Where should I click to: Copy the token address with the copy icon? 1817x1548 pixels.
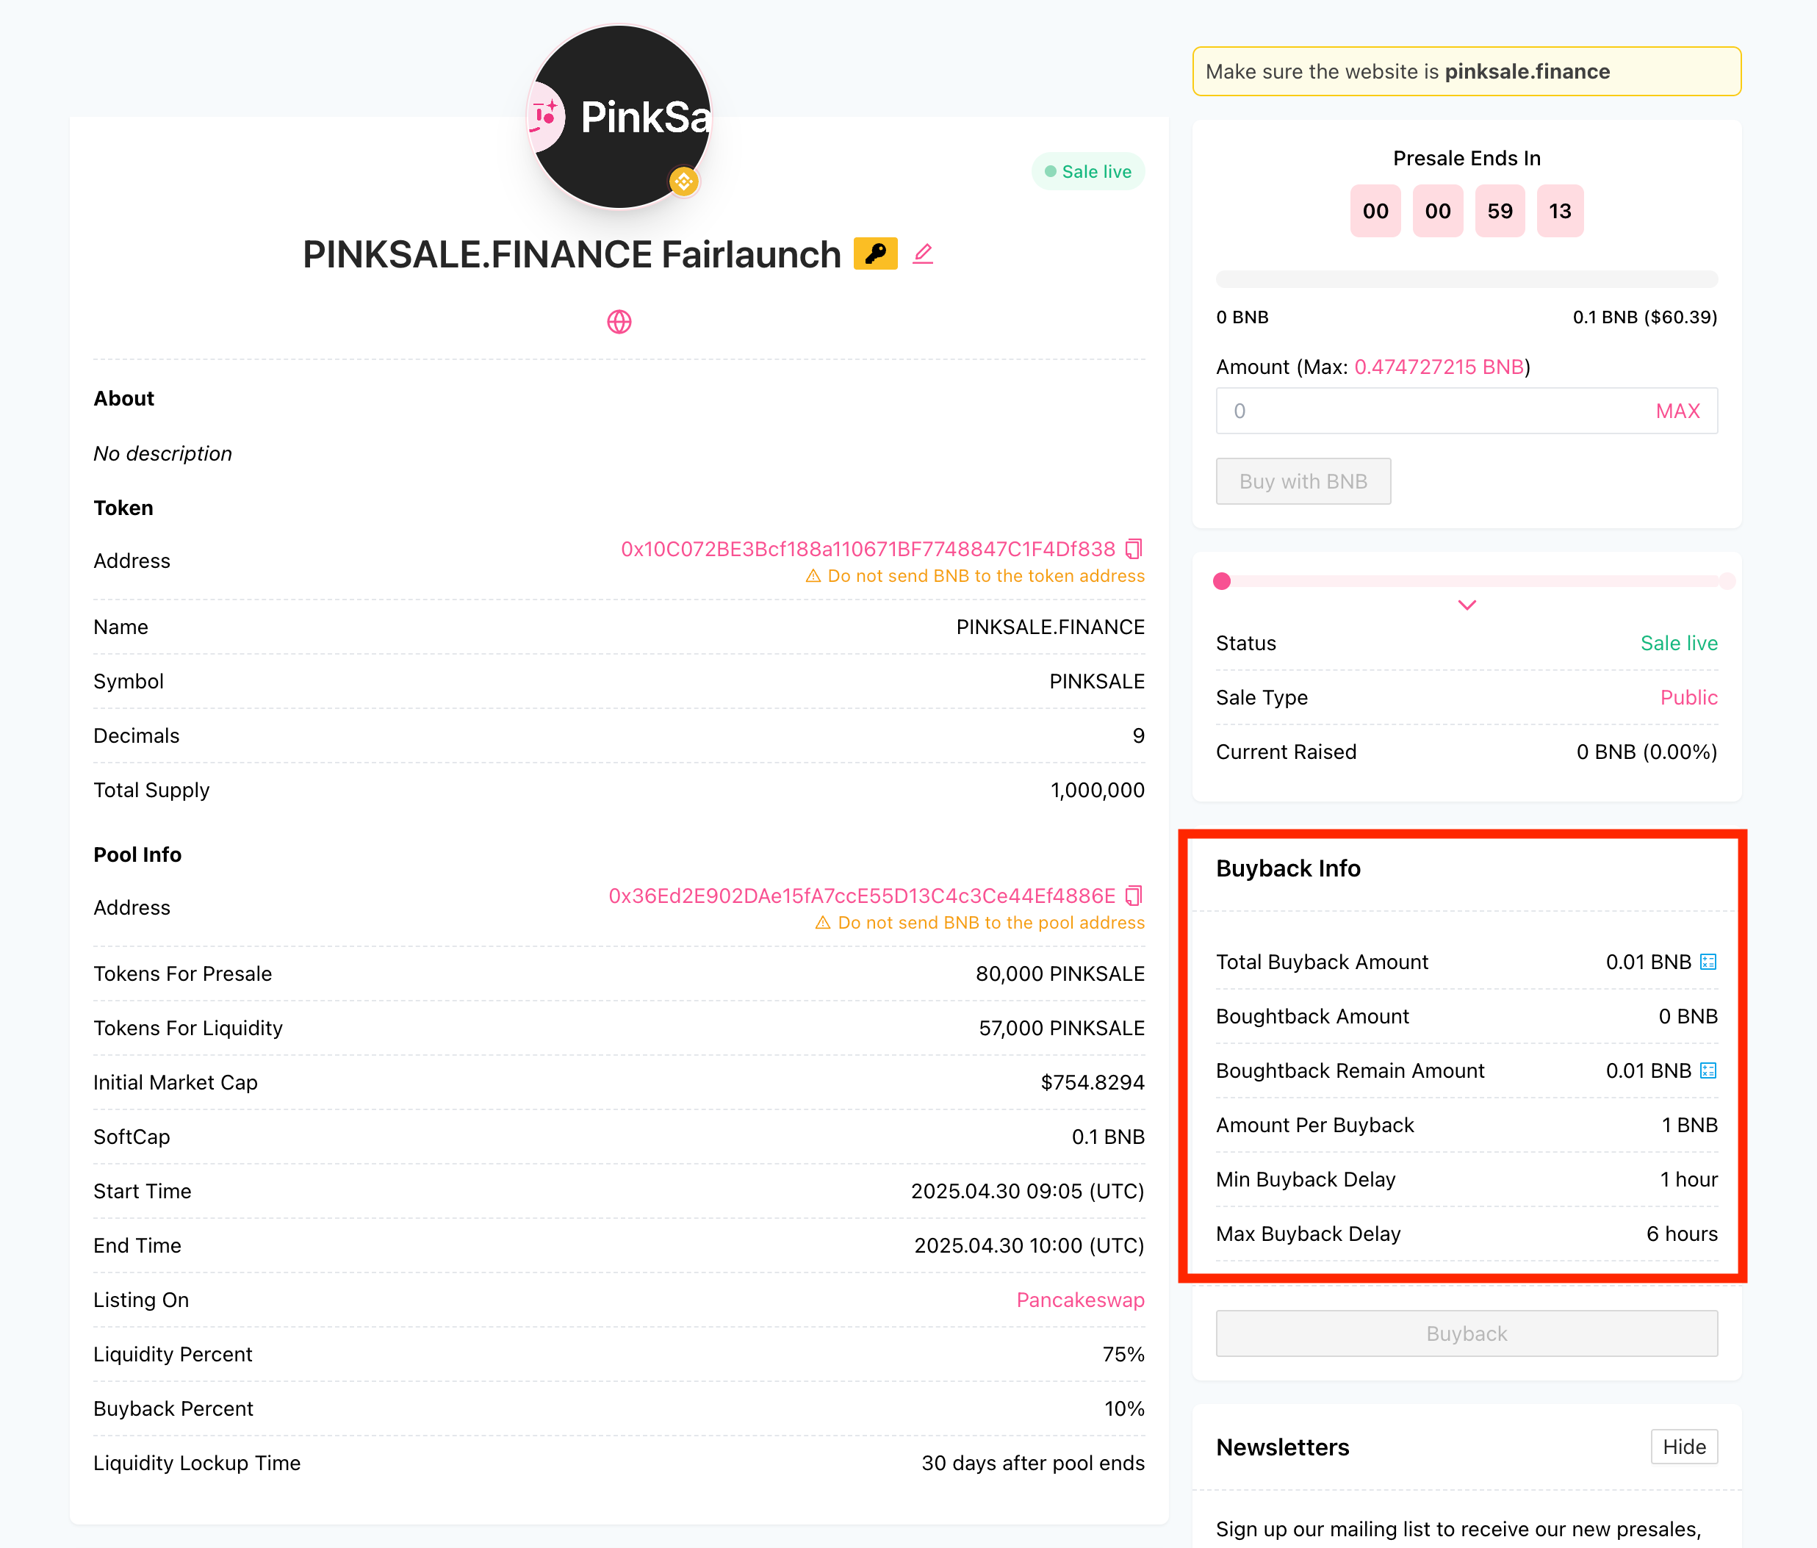coord(1134,549)
